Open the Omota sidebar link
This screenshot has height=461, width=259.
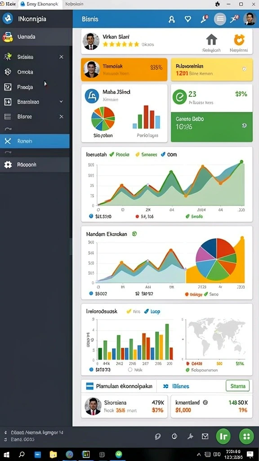(x=25, y=72)
